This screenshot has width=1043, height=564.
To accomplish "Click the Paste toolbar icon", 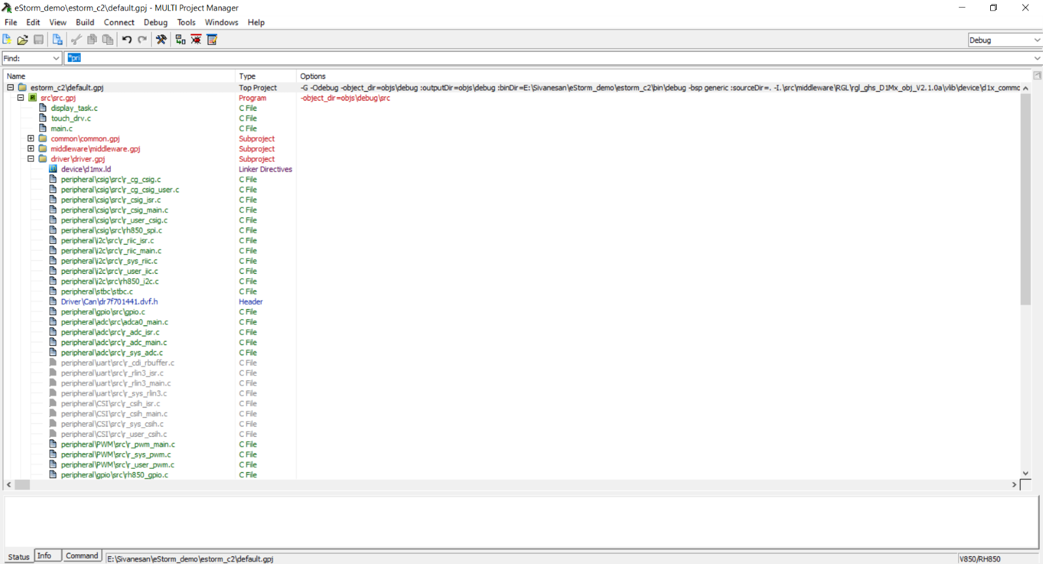I will coord(108,40).
